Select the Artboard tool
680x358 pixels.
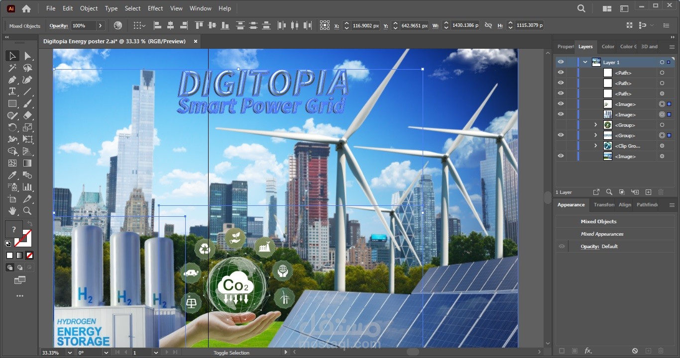tap(12, 199)
